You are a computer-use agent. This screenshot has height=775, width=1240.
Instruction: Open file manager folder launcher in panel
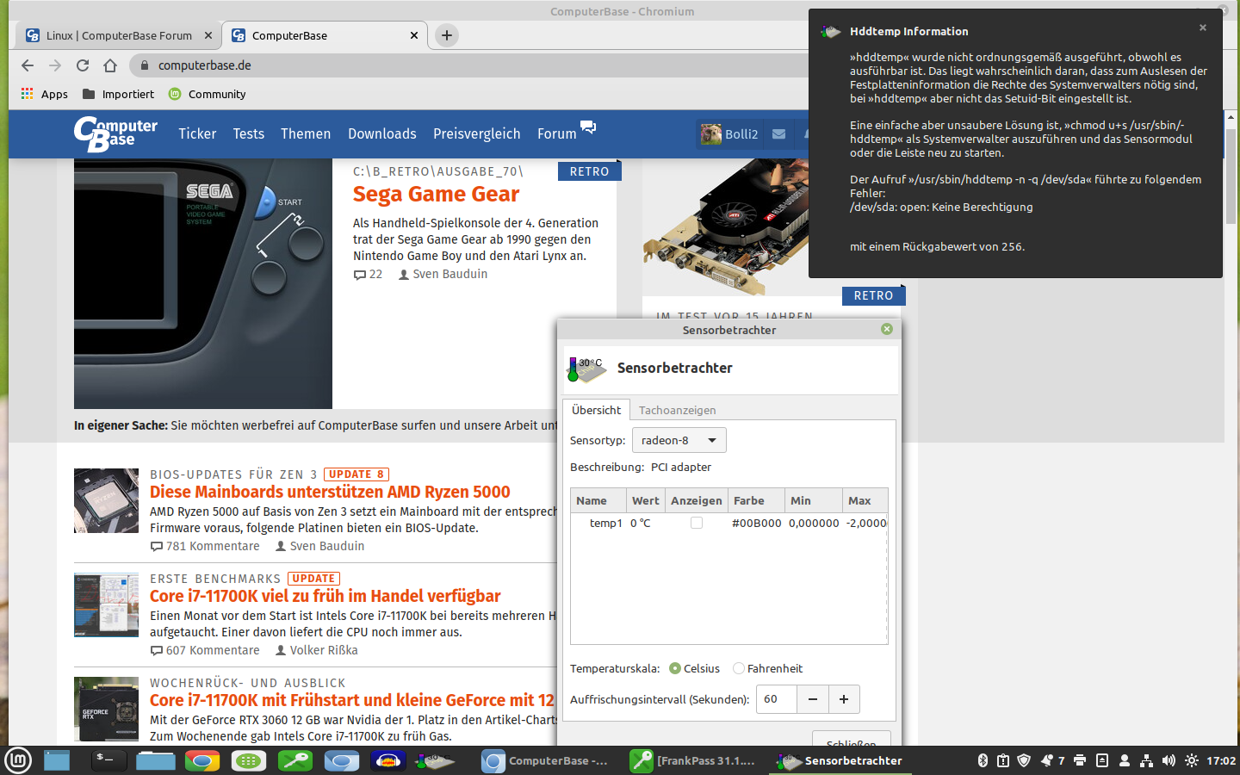click(156, 760)
